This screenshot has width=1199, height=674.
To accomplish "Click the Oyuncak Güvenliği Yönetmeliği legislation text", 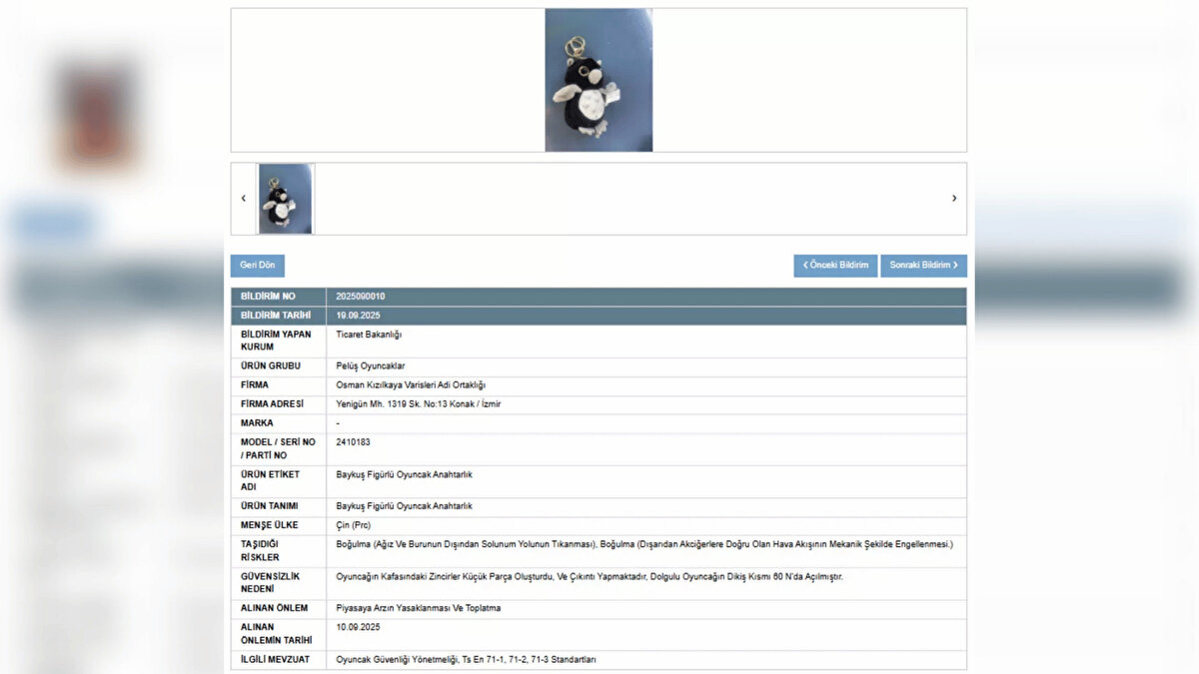I will (x=466, y=660).
